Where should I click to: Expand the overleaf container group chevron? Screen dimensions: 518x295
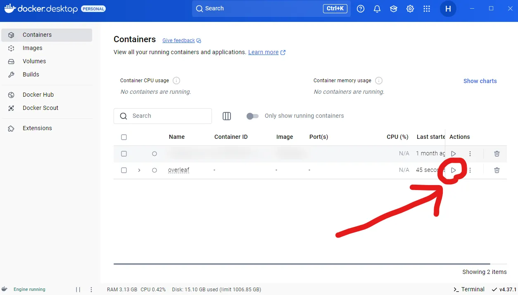tap(139, 170)
